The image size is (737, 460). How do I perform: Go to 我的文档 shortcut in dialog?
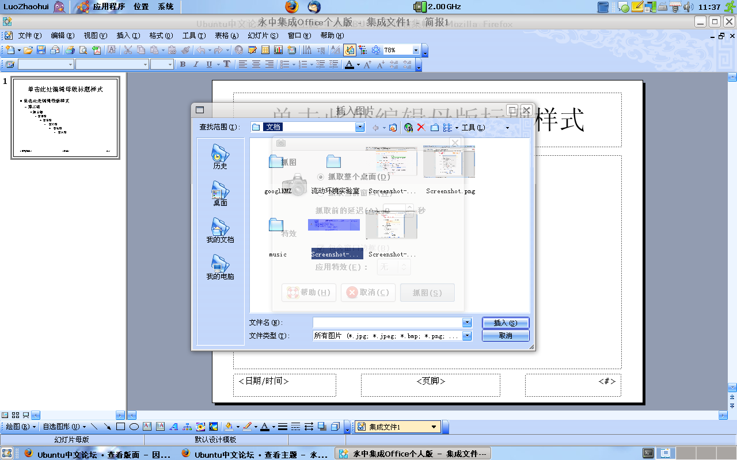click(x=220, y=231)
